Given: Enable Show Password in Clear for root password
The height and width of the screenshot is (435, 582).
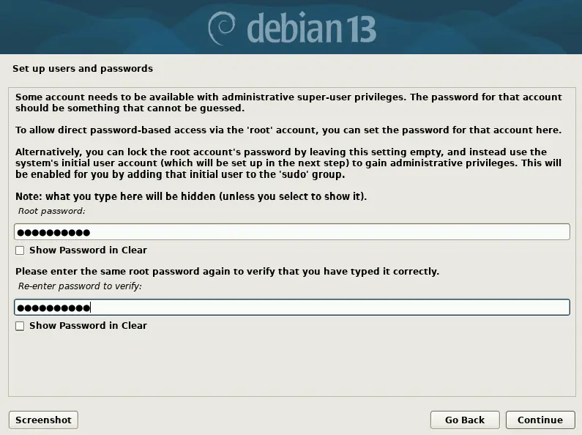Looking at the screenshot, I should [x=20, y=250].
